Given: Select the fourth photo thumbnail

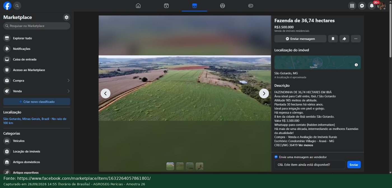Looking at the screenshot, I should pyautogui.click(x=200, y=166).
